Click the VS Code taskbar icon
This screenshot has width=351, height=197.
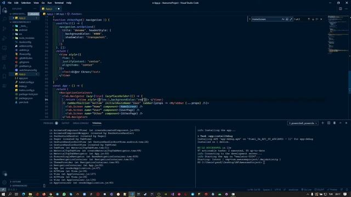[x=132, y=194]
